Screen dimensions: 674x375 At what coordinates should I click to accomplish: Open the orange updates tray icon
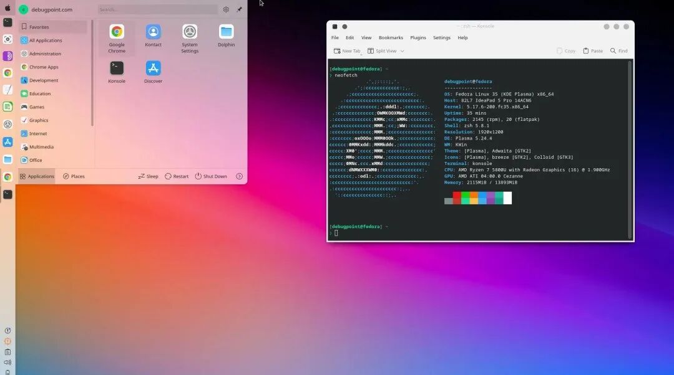click(x=7, y=341)
